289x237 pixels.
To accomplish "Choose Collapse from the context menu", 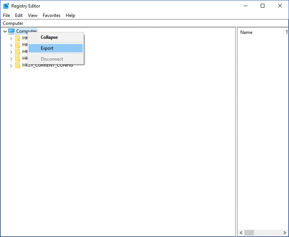I will point(56,37).
